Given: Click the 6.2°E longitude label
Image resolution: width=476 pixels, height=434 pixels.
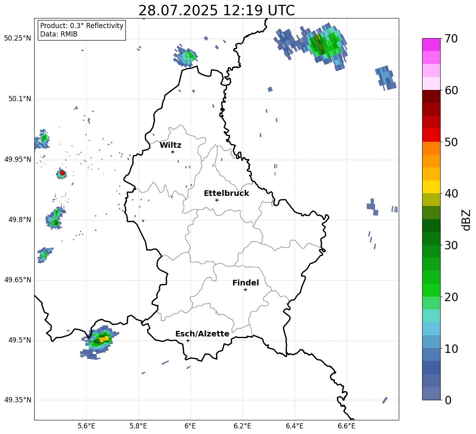Looking at the screenshot, I should (x=242, y=426).
